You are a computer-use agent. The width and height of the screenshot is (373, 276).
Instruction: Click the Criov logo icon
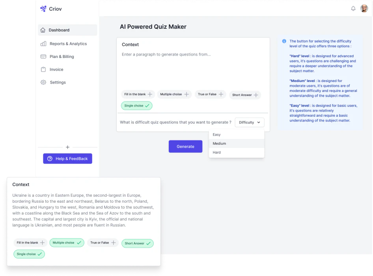[x=43, y=9]
